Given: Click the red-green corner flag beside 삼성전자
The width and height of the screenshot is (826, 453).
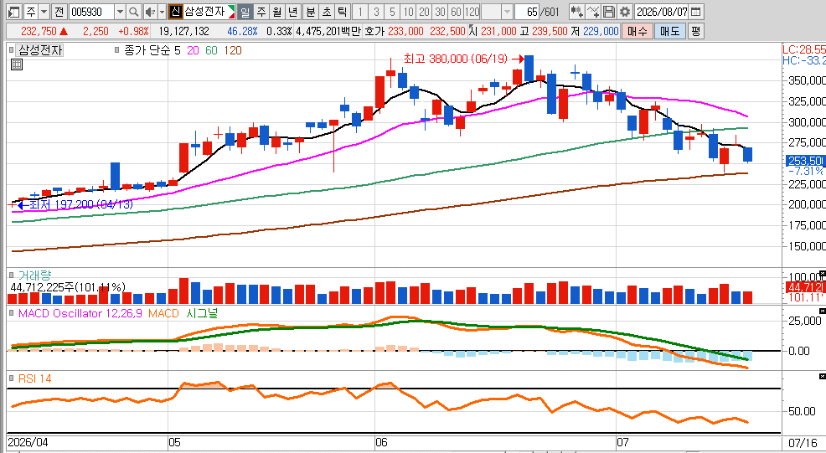Looking at the screenshot, I should [230, 12].
